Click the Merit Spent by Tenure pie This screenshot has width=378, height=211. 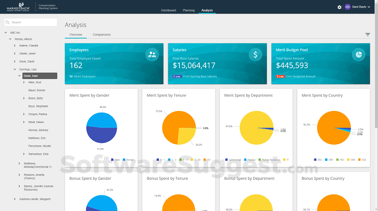coord(179,128)
